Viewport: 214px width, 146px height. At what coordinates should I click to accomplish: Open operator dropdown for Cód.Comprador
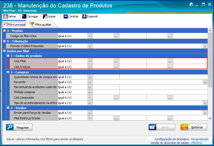[x=90, y=98]
